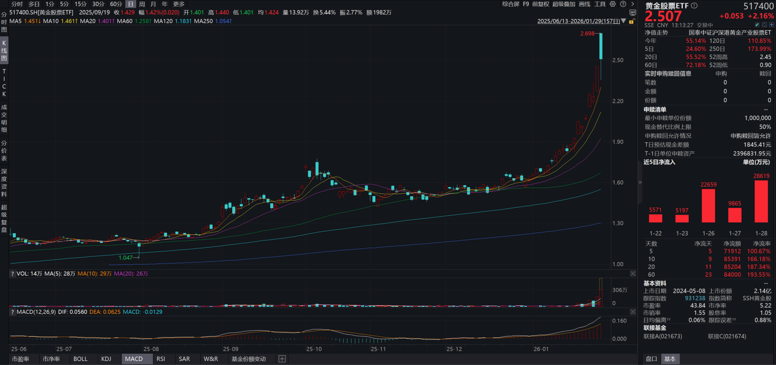The width and height of the screenshot is (776, 365).
Task: Switch to the 基本 tab at bottom right
Action: tap(670, 359)
